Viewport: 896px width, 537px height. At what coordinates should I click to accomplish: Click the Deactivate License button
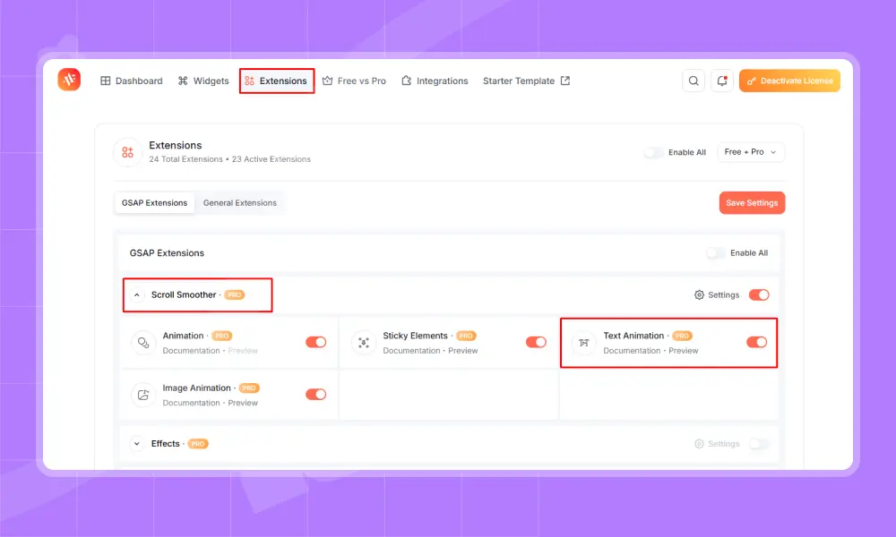(789, 81)
